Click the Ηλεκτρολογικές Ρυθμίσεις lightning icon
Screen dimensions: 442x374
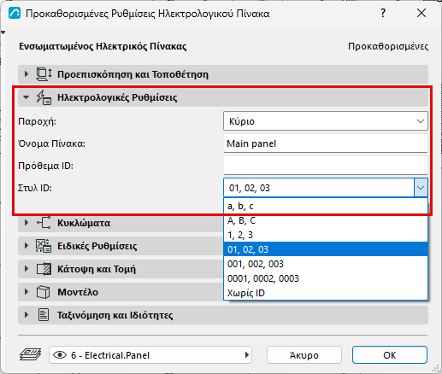(x=44, y=97)
